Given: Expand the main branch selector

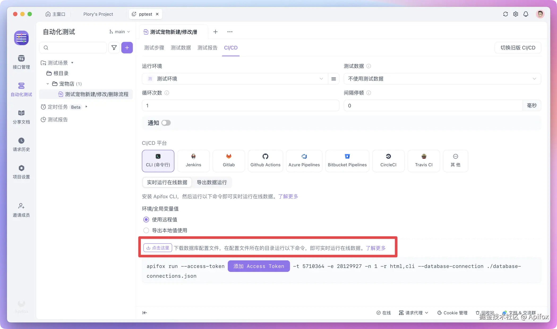Looking at the screenshot, I should 120,32.
